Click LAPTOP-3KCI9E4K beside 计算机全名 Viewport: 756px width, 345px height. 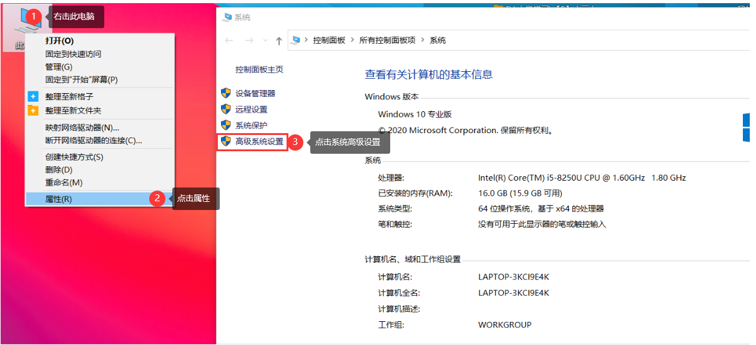514,292
